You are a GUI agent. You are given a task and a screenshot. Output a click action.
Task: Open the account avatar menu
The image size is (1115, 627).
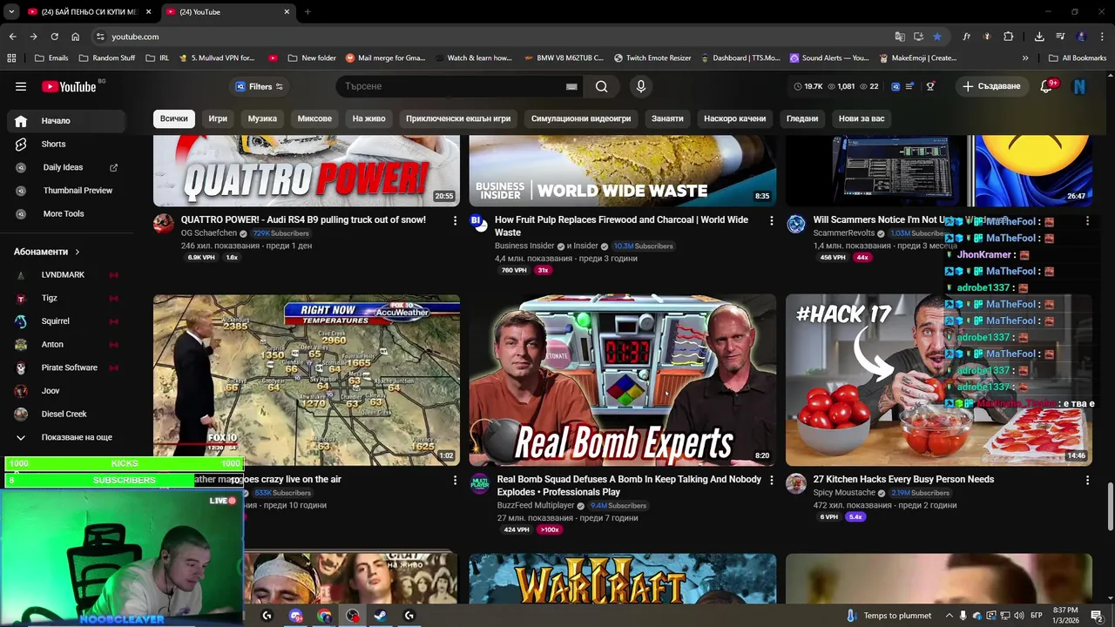(1079, 86)
